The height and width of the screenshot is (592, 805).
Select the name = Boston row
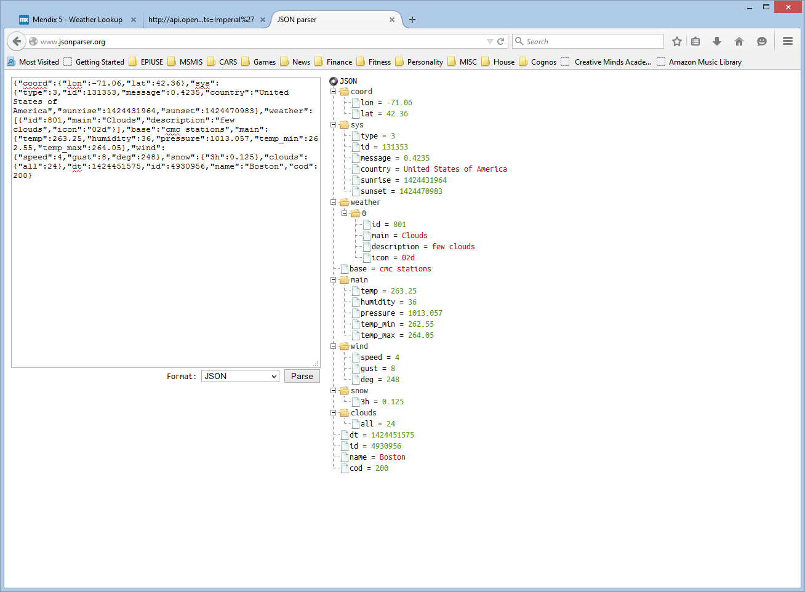[373, 457]
